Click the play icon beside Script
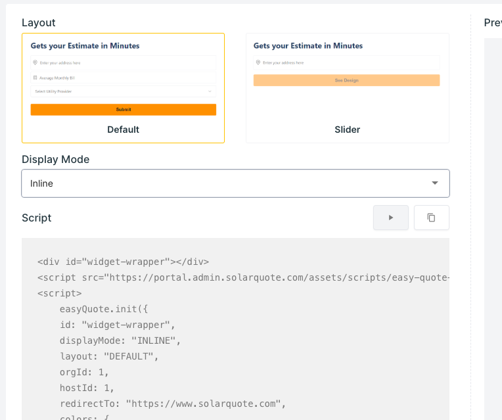The height and width of the screenshot is (420, 502). pyautogui.click(x=391, y=218)
